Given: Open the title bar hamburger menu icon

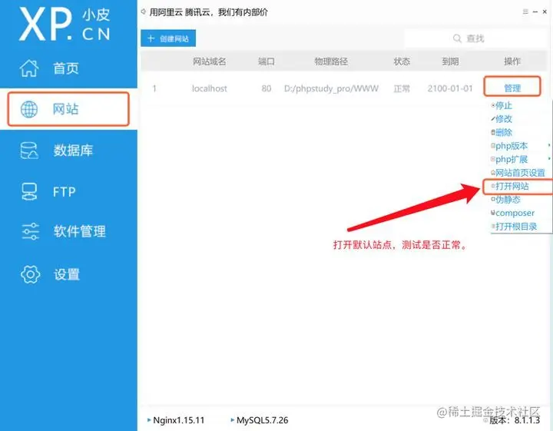Looking at the screenshot, I should [x=525, y=12].
